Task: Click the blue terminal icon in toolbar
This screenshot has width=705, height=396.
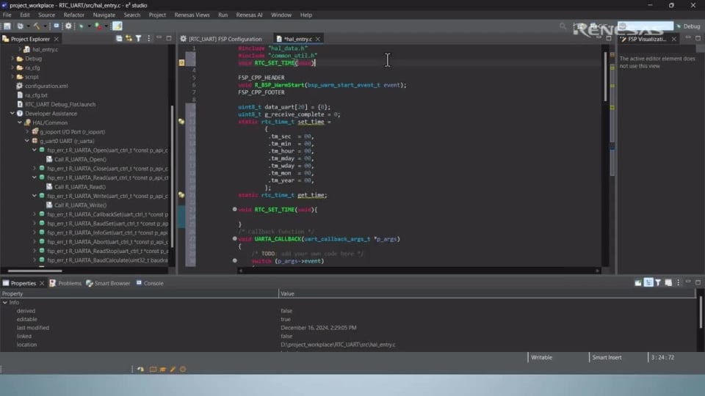Action: 57,26
